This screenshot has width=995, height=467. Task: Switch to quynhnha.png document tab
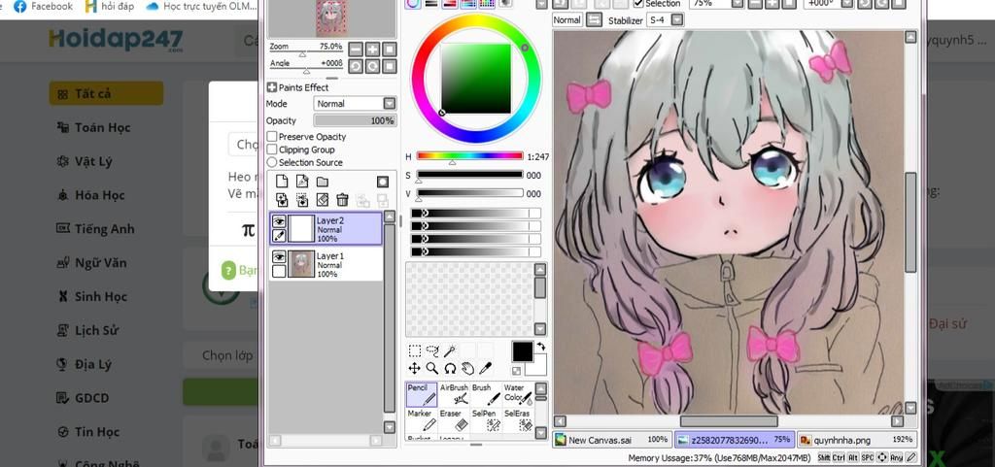[857, 440]
